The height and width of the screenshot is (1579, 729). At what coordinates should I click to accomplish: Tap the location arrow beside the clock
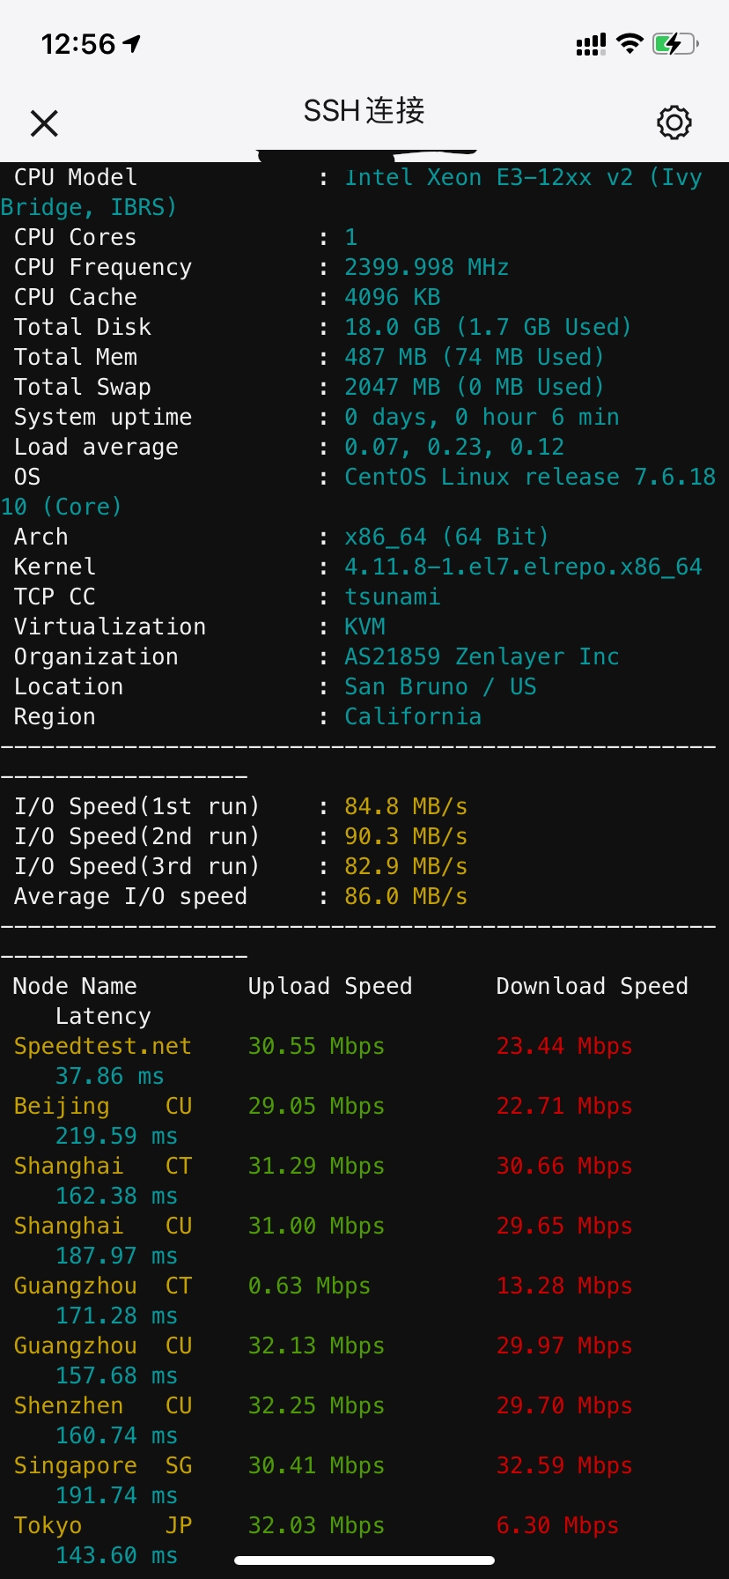pyautogui.click(x=132, y=43)
